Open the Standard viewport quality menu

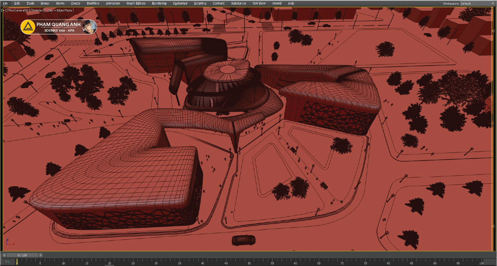click(38, 10)
